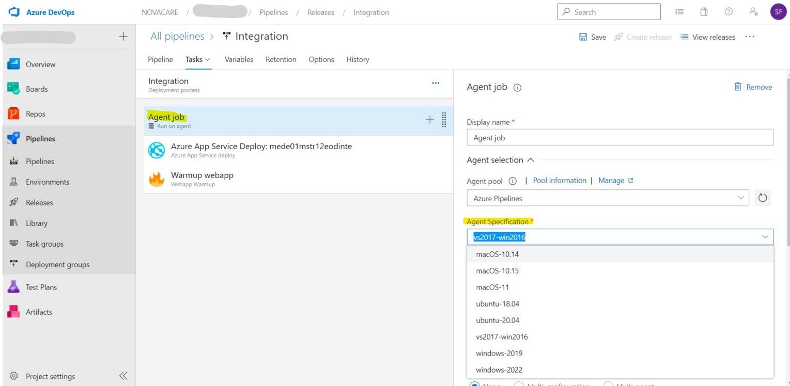Open the marketplace shopping bag icon
790x386 pixels.
click(x=704, y=12)
